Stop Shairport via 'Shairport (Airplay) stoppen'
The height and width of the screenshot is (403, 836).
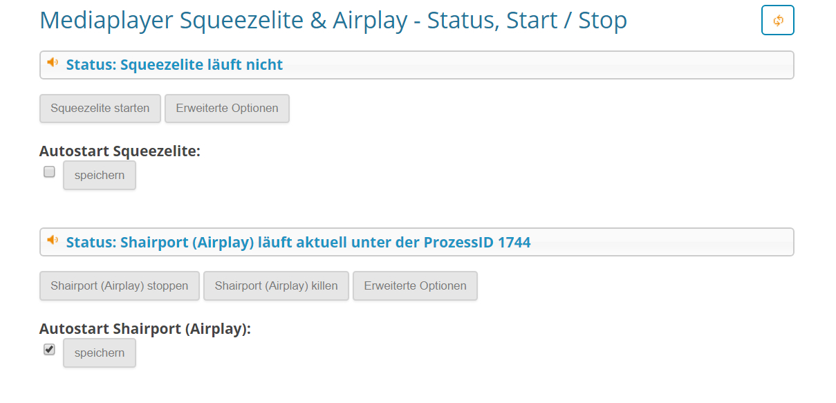point(119,286)
